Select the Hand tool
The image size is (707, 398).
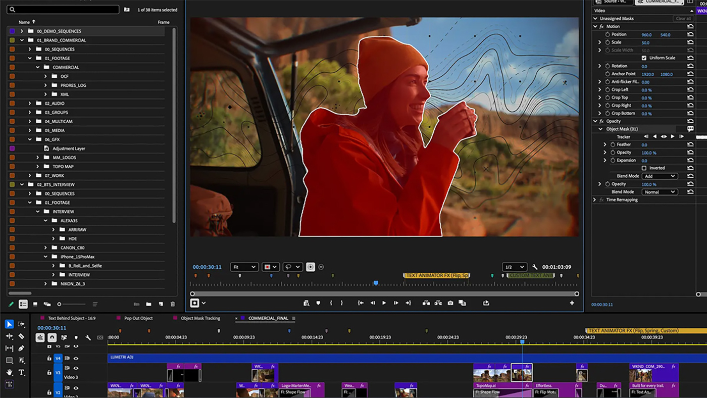[x=9, y=373]
